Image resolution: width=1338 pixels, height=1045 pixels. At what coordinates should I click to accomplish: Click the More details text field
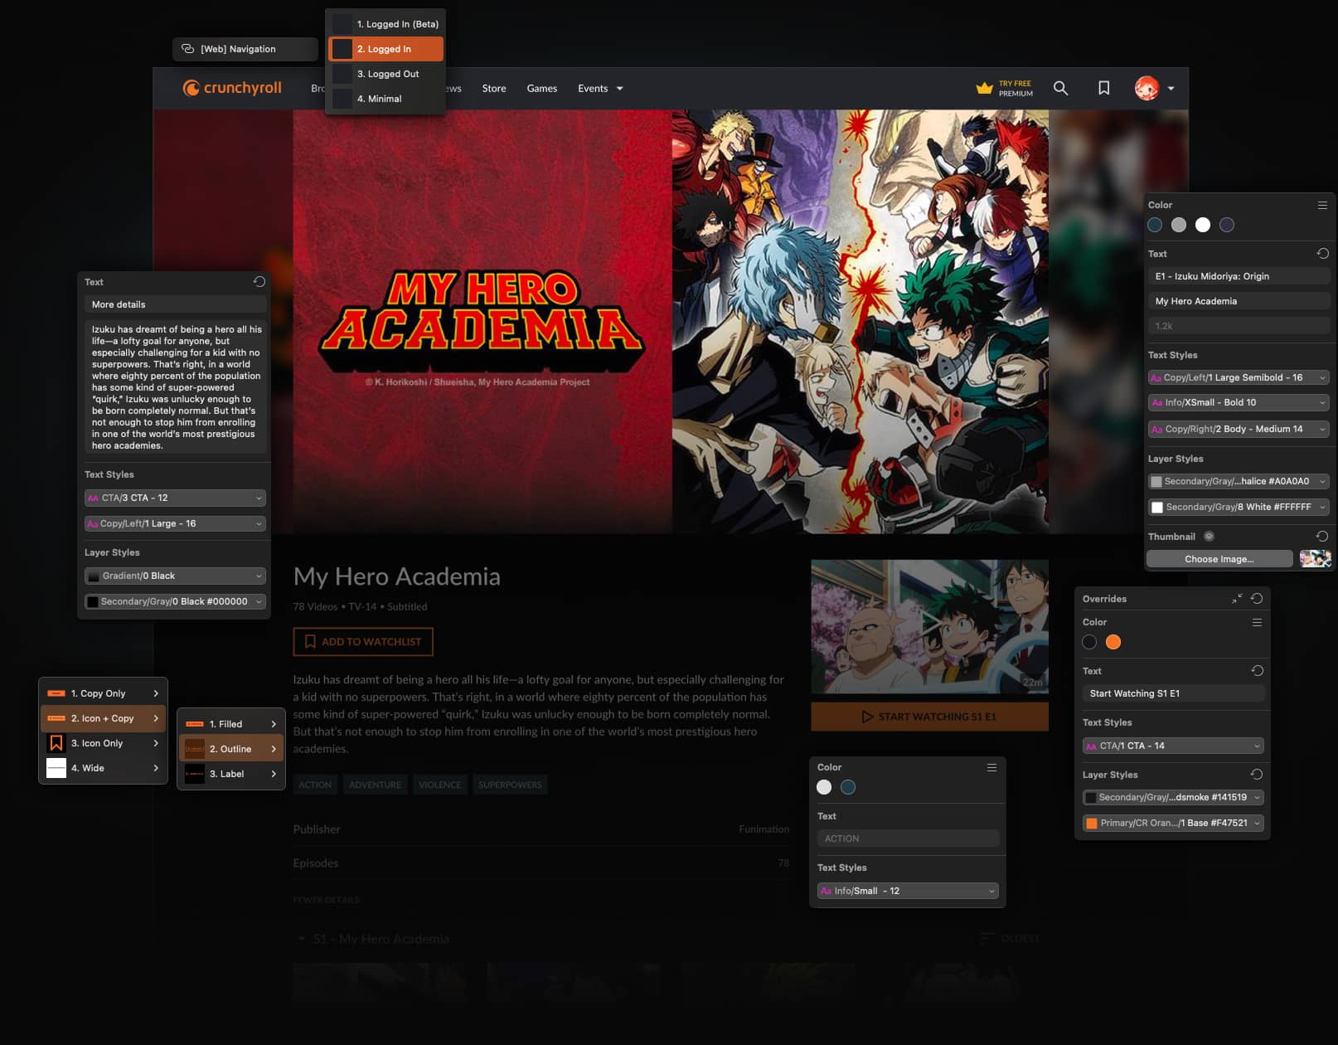[x=175, y=304]
